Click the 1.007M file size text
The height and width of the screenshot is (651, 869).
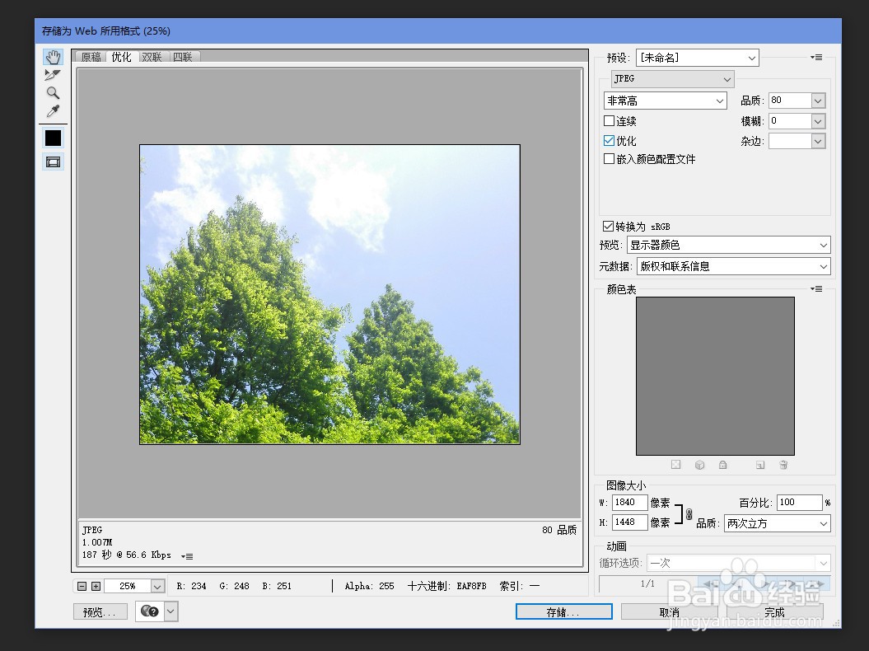pyautogui.click(x=97, y=541)
